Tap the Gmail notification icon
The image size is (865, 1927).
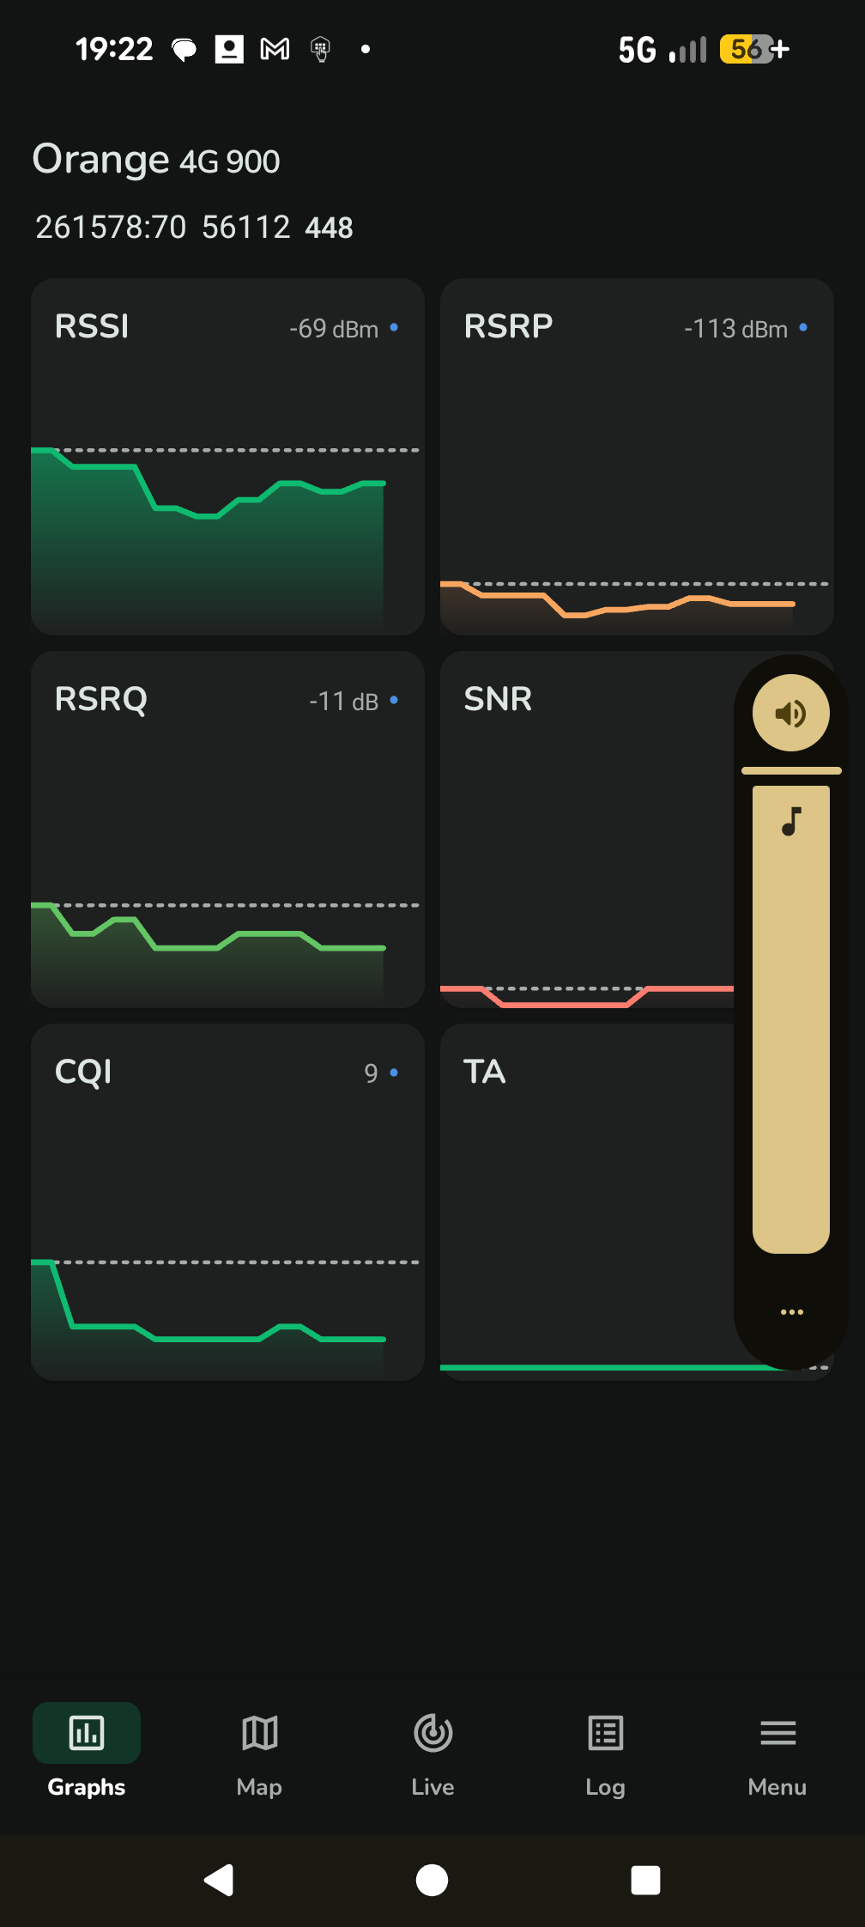point(275,49)
